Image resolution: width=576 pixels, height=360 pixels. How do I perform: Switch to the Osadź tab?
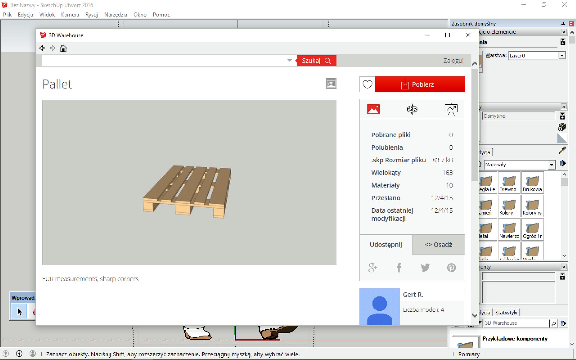[x=438, y=245]
